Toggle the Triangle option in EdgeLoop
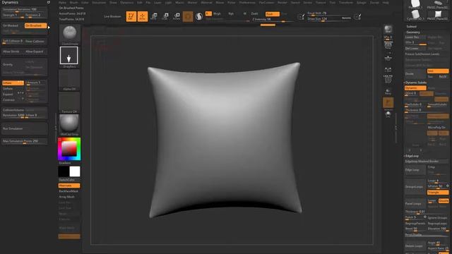The height and width of the screenshot is (254, 452). [x=438, y=192]
